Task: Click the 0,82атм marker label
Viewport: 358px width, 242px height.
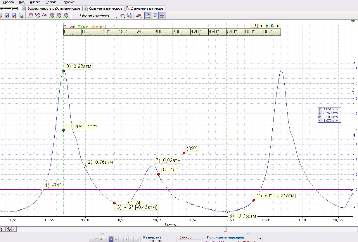Action: (168, 160)
